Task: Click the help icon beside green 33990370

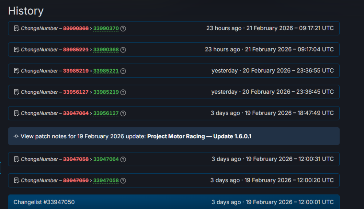Action: (x=123, y=28)
